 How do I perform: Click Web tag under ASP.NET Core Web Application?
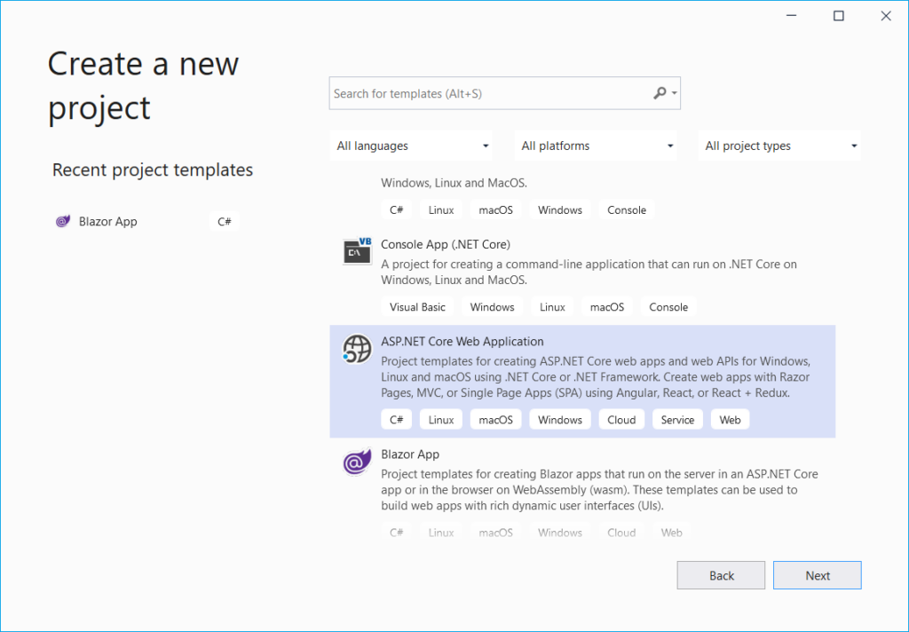click(730, 419)
